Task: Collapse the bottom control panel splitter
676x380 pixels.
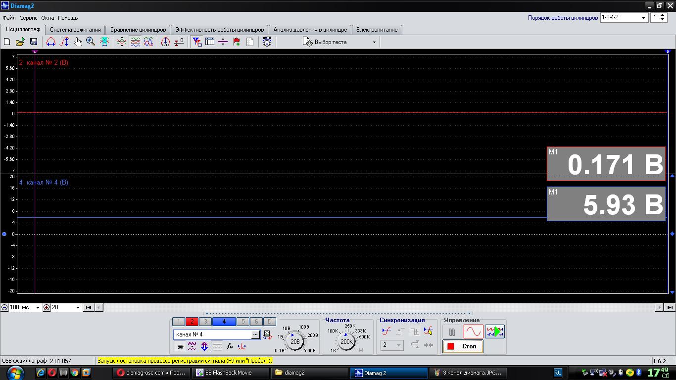Action: [338, 313]
